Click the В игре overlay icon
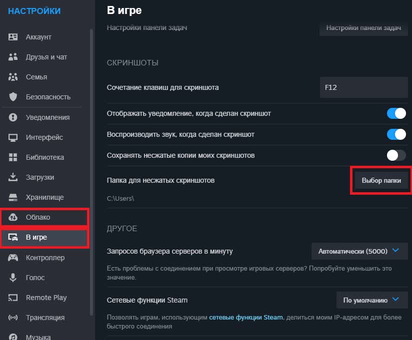Viewport: 412px width, 340px height. click(13, 237)
